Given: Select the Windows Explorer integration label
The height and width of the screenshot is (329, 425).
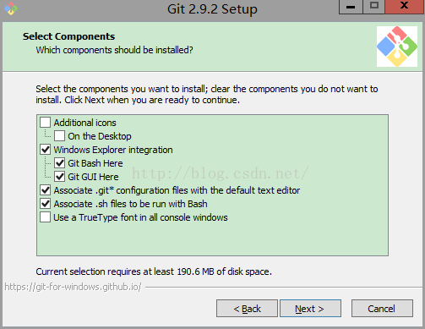Looking at the screenshot, I should pos(113,150).
